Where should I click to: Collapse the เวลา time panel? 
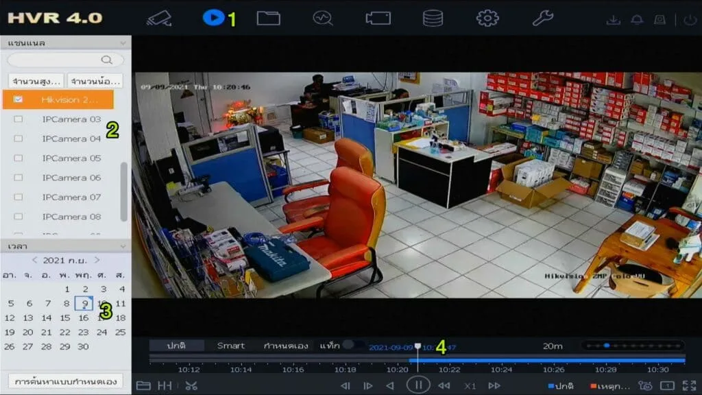point(123,246)
